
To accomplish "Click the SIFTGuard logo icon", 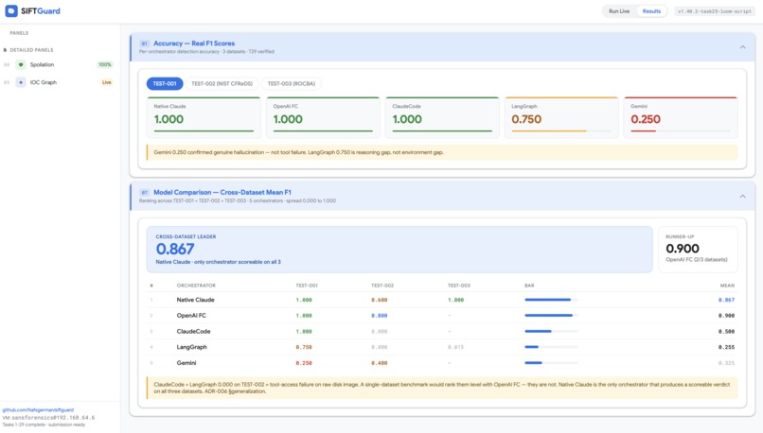I will click(x=11, y=10).
